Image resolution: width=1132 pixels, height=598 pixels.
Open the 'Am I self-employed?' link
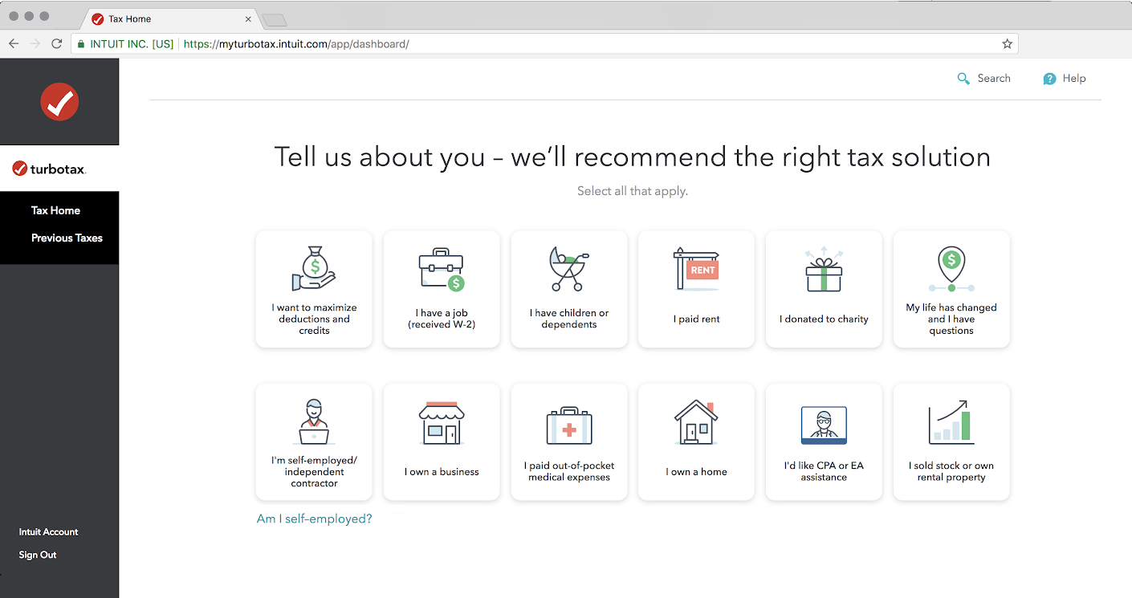314,519
